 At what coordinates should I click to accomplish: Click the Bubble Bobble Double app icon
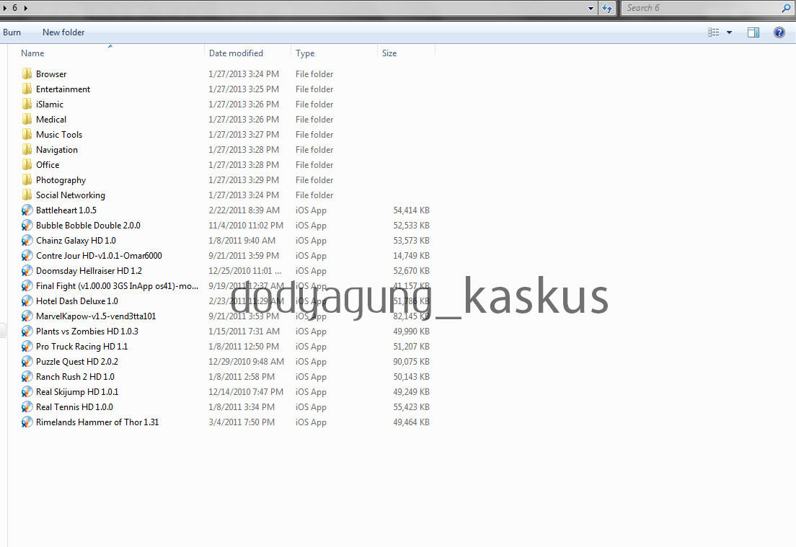coord(27,226)
